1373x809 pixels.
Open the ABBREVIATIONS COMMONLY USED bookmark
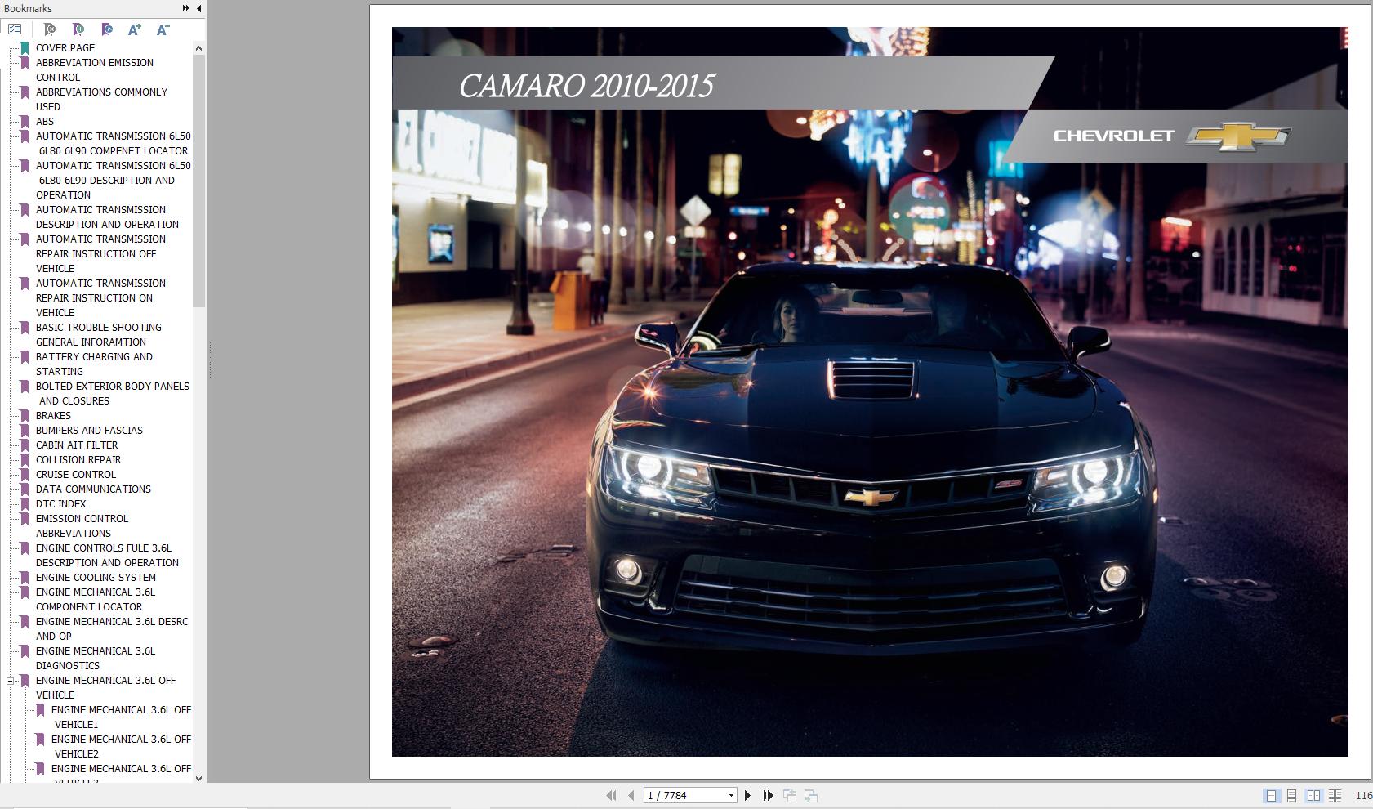101,100
